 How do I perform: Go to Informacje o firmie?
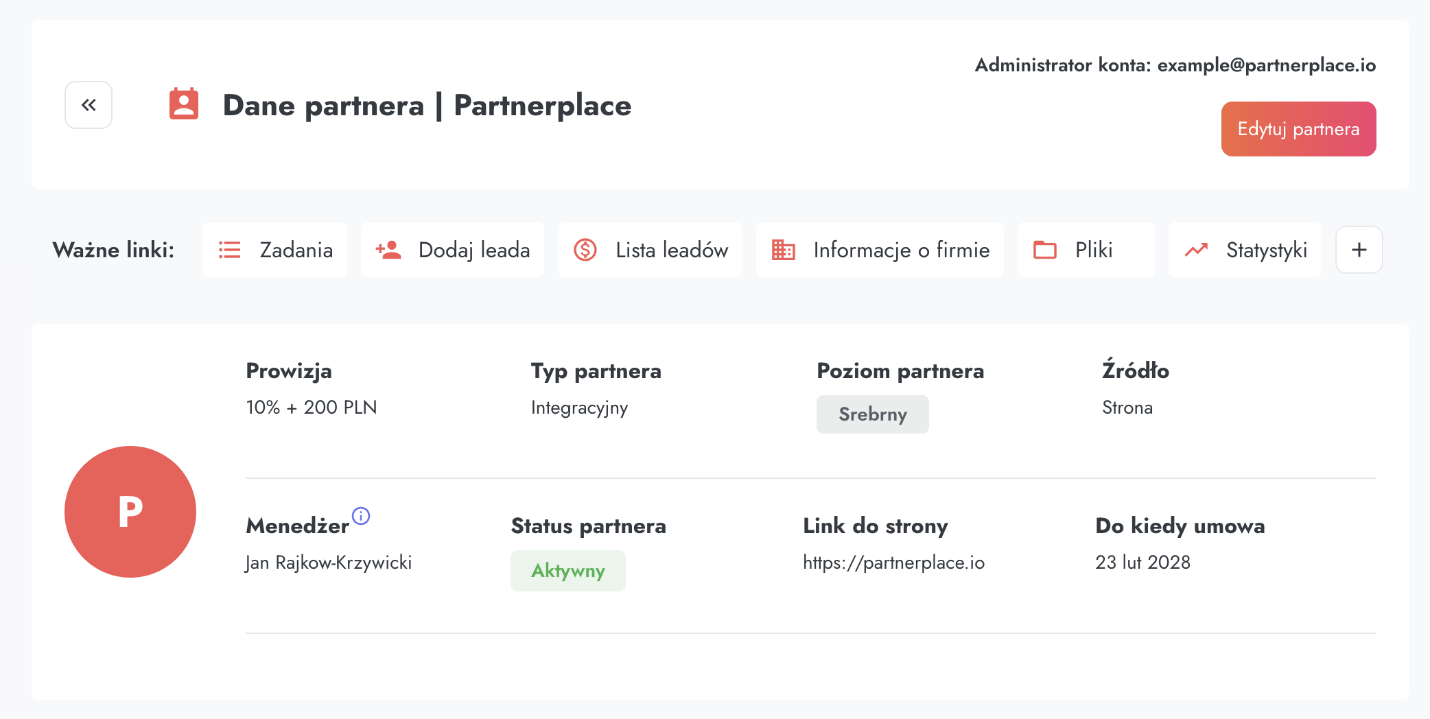[x=901, y=250]
